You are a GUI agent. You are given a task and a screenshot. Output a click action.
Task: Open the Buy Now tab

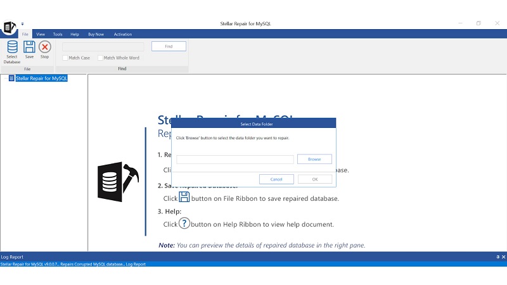(x=96, y=34)
